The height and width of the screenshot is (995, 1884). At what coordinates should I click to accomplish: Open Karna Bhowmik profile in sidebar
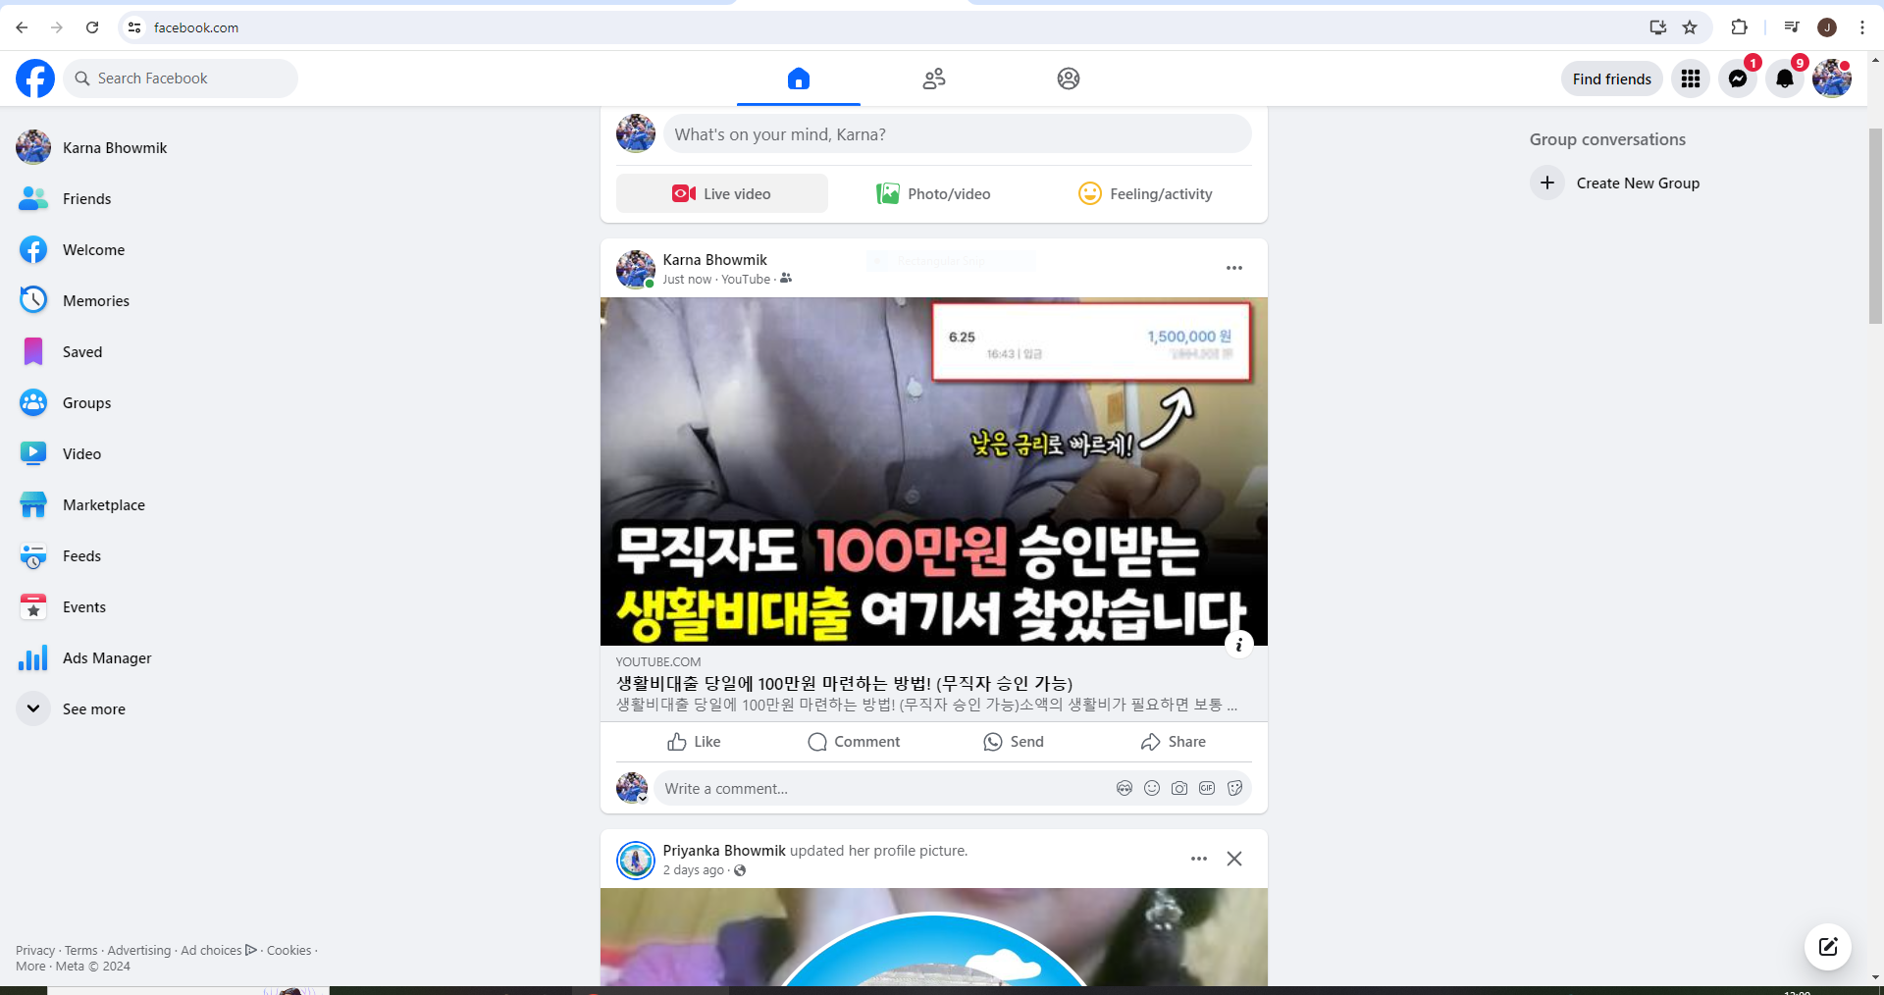(x=115, y=147)
